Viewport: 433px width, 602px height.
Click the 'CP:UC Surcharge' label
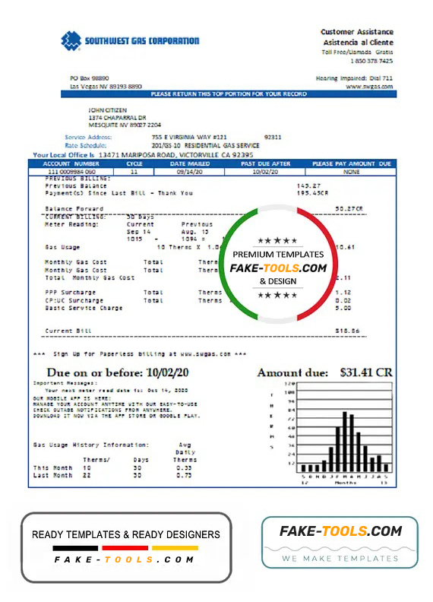(74, 300)
